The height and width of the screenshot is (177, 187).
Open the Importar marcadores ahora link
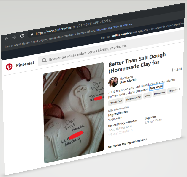click(x=114, y=27)
